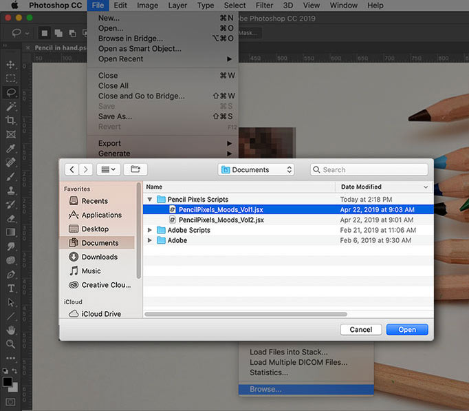Screen dimensions: 469x411
Task: Select the Smudge tool
Action: 11,246
